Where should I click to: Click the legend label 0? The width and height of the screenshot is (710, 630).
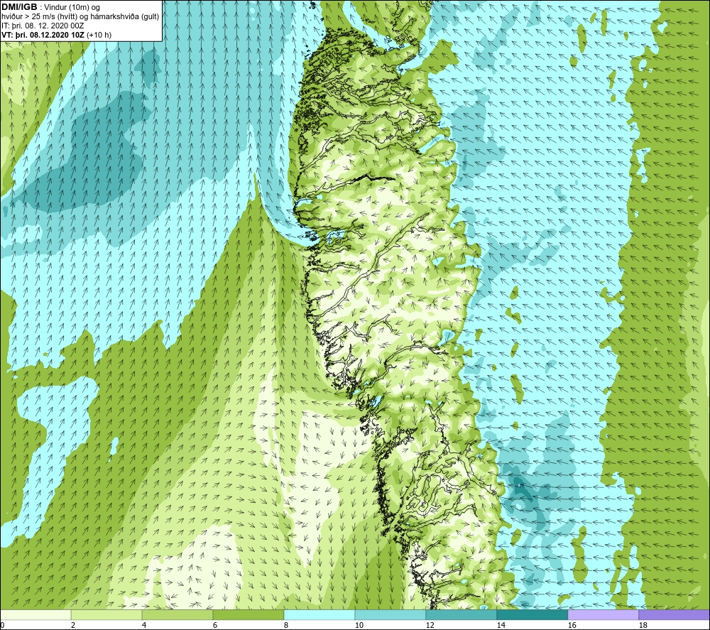(x=3, y=625)
